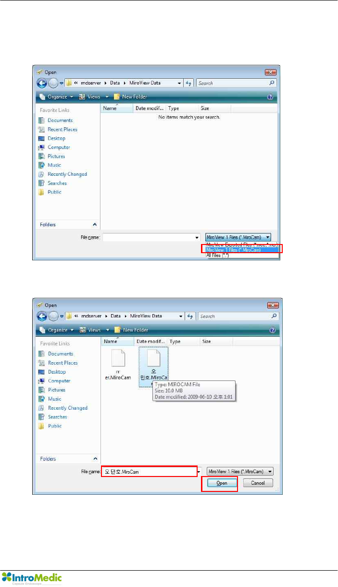Open Music in the lower dialog's Favorite Links
This screenshot has width=338, height=587.
pos(54,399)
